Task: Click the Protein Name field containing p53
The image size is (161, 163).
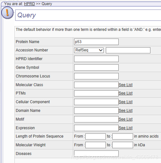Action: coord(96,42)
